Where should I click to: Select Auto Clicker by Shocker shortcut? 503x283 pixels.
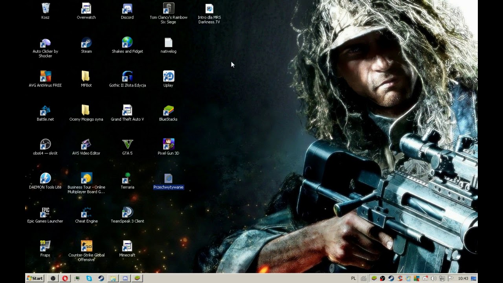click(45, 48)
